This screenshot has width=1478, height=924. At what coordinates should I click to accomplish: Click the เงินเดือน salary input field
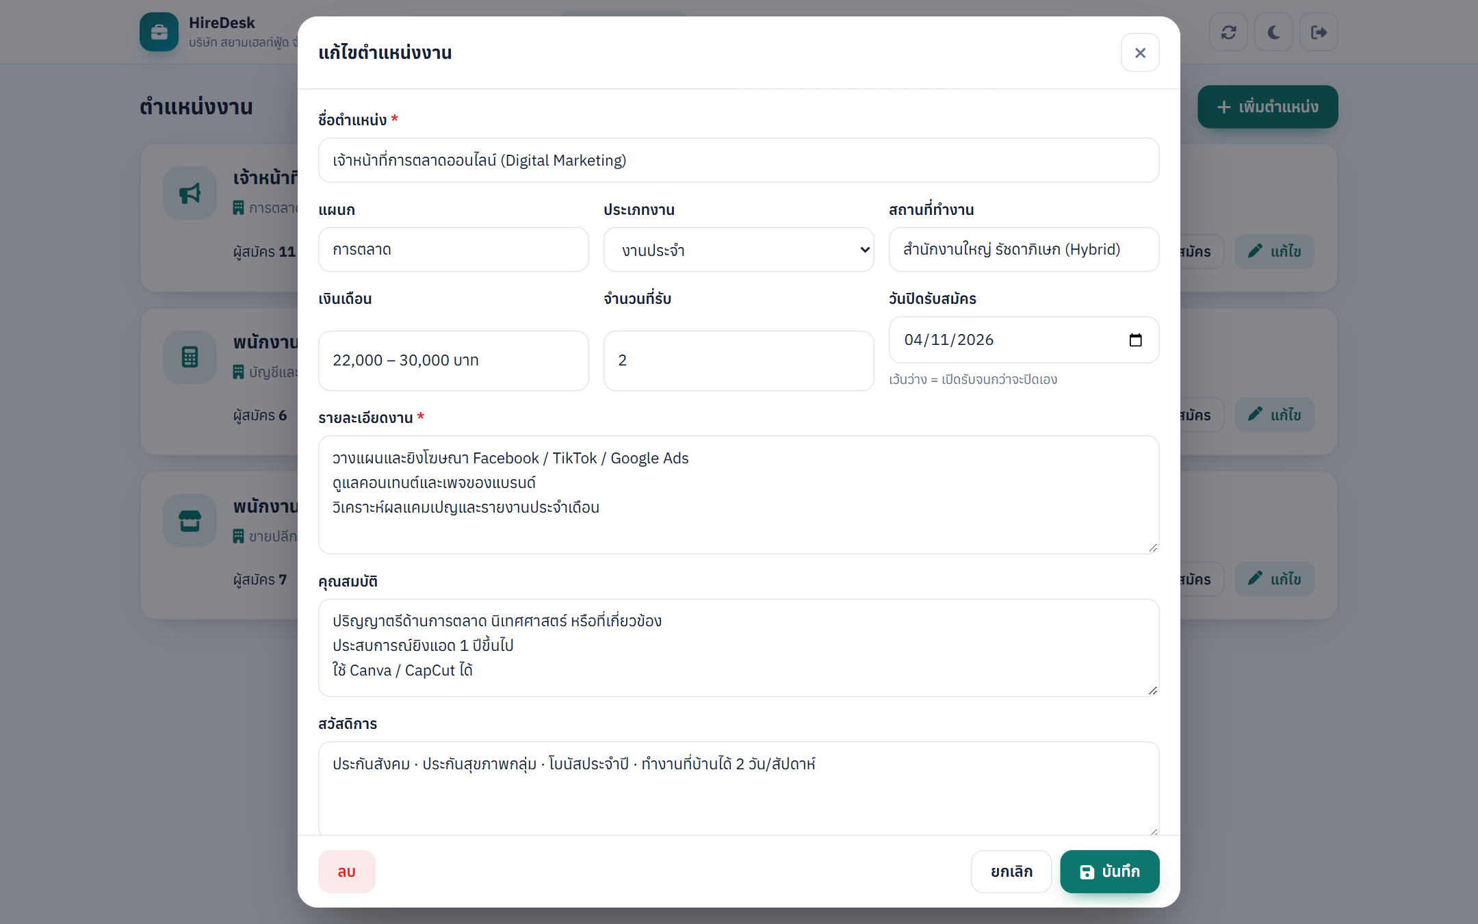click(454, 361)
